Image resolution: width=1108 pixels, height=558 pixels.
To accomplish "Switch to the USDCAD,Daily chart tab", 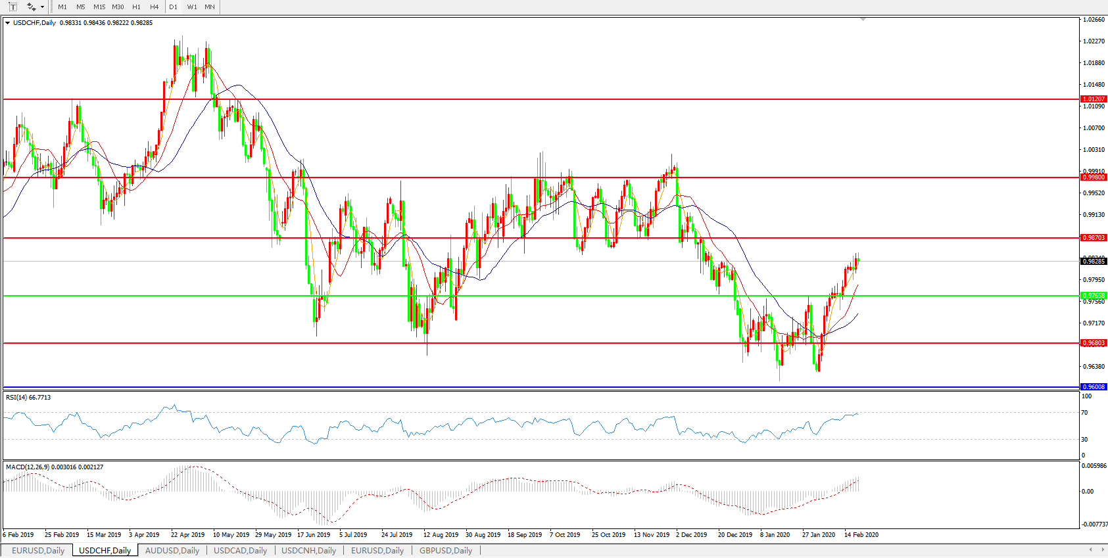I will pyautogui.click(x=240, y=551).
